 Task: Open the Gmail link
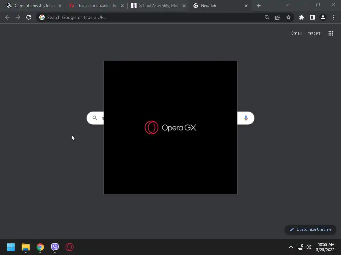296,33
